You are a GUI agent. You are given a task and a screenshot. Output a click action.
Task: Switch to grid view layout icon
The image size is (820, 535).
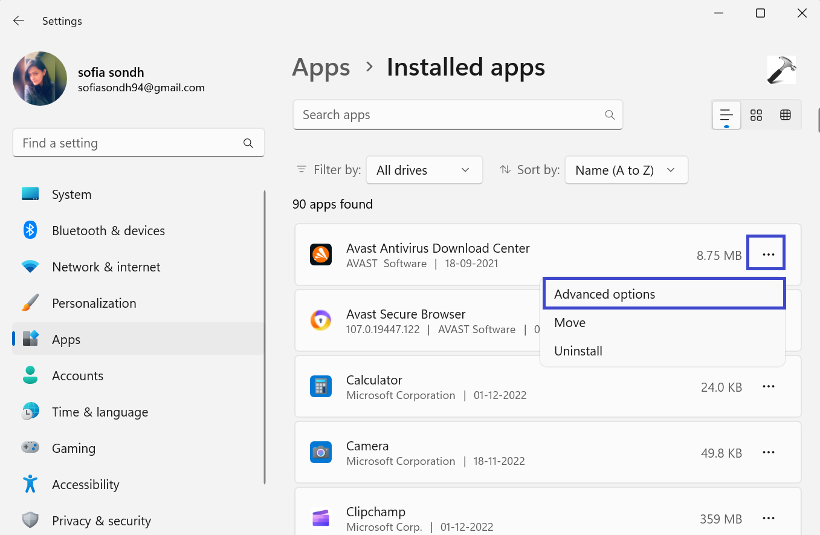tap(756, 115)
